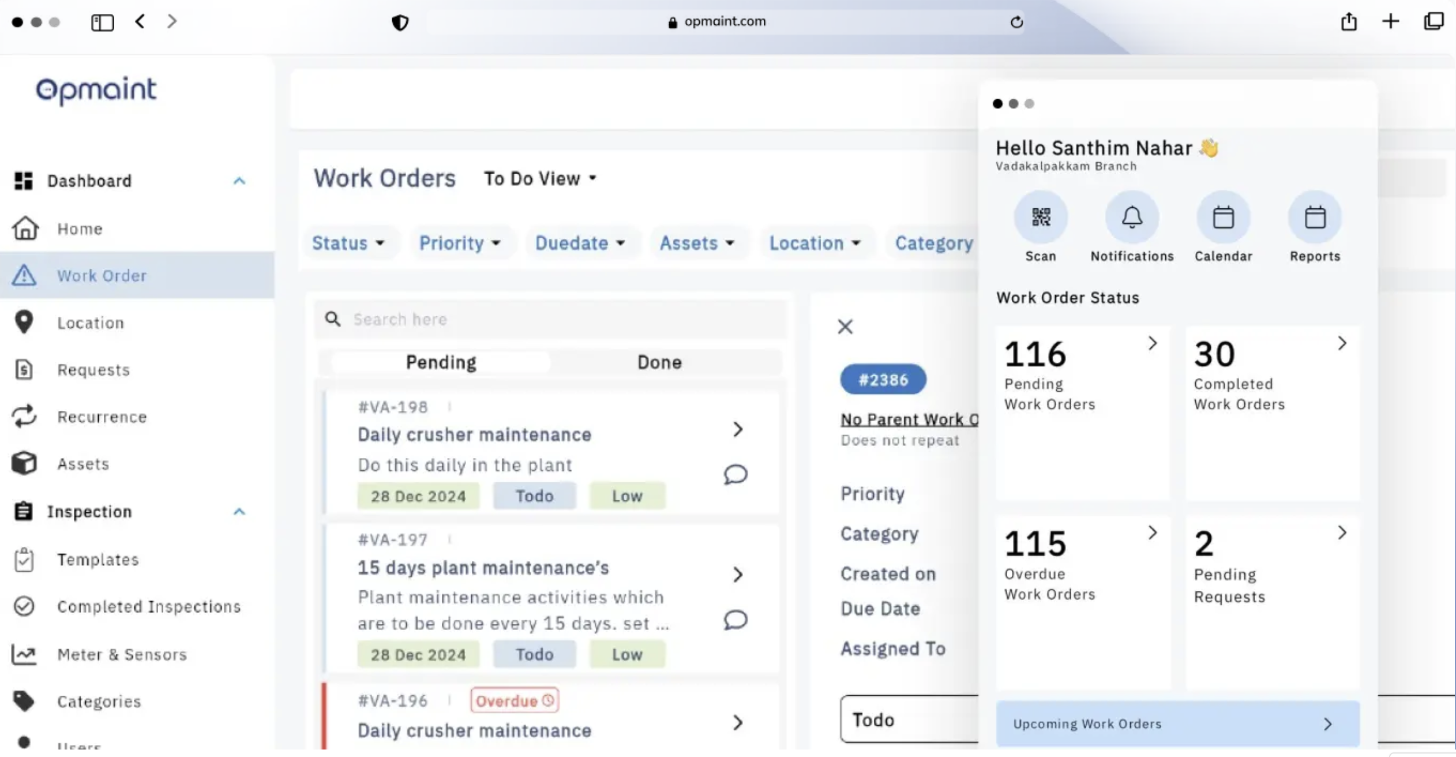Click the browser page reload icon
This screenshot has width=1456, height=757.
pos(1016,22)
